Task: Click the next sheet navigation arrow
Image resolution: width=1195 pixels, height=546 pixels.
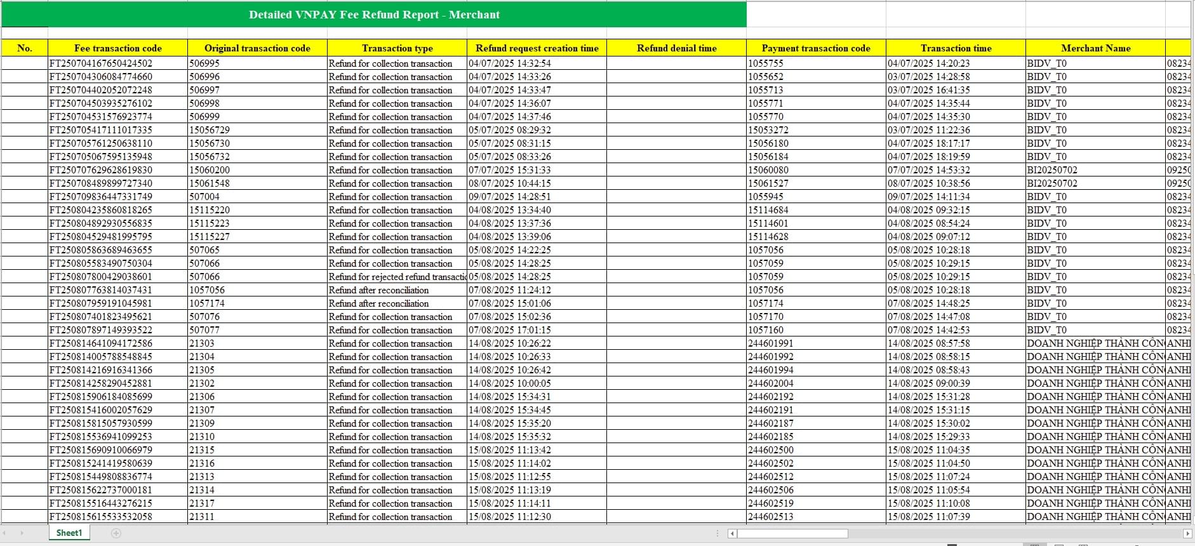Action: pyautogui.click(x=22, y=533)
